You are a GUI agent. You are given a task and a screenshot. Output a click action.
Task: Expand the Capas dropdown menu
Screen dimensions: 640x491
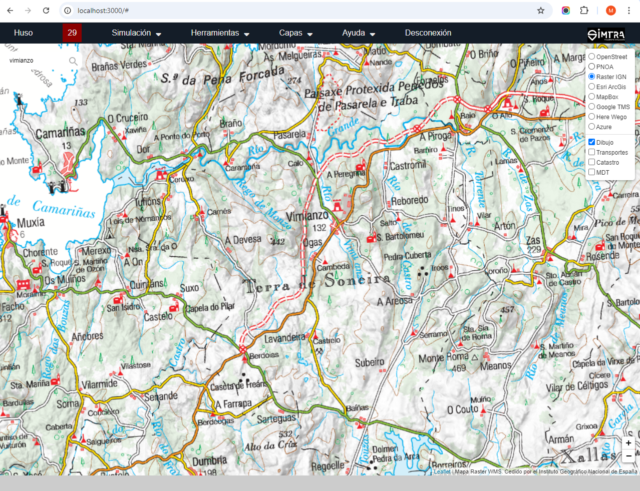[295, 33]
